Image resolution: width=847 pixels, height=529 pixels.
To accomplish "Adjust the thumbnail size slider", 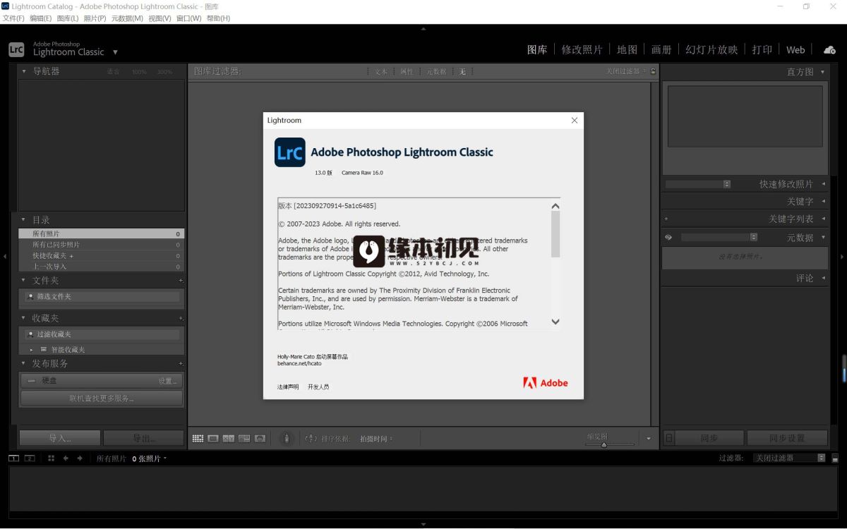I will point(603,444).
